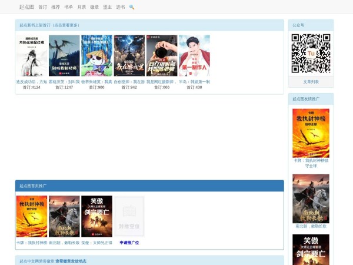Click the 盟主 navigation link
The image size is (353, 265).
(107, 7)
